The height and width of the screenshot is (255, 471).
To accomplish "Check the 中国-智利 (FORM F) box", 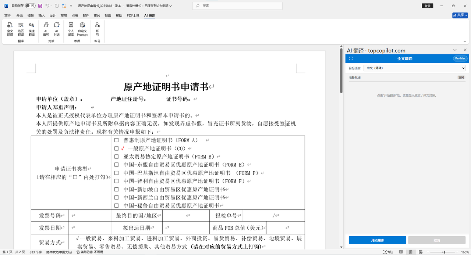I will point(117,181).
